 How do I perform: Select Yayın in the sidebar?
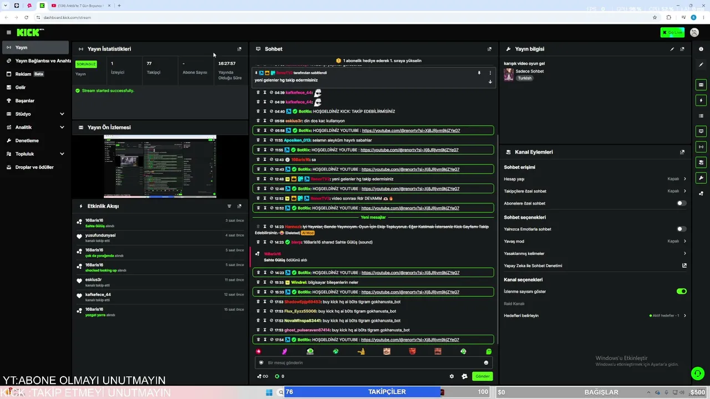point(35,48)
